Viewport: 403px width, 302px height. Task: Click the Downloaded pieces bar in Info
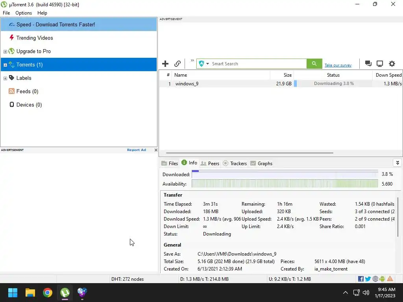285,174
